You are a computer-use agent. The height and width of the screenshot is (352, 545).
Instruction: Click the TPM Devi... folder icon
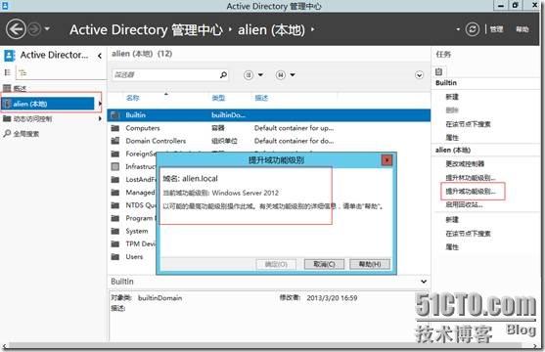coord(115,243)
